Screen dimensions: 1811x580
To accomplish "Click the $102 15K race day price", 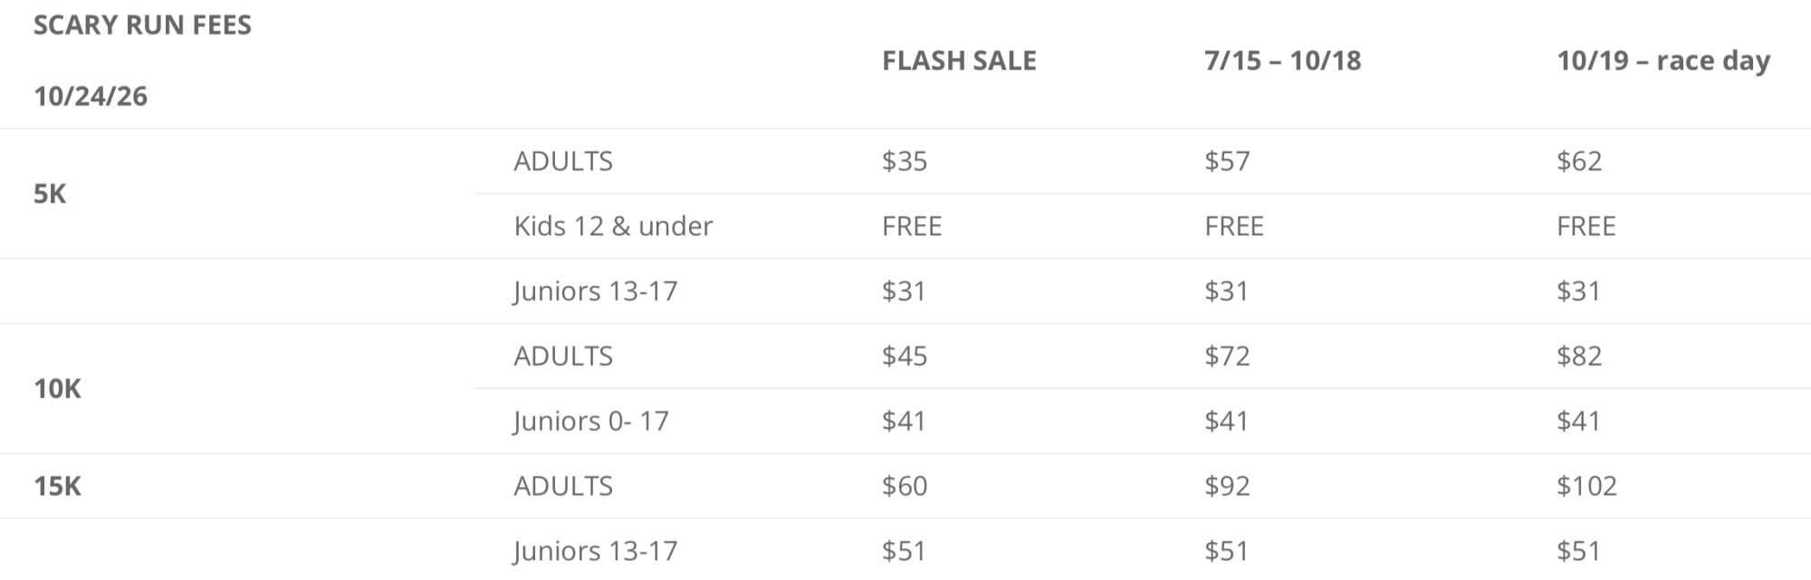I will (1586, 486).
